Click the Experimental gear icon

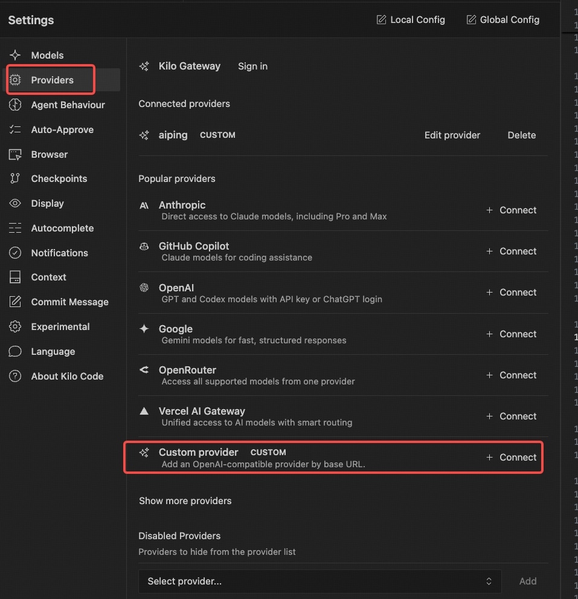tap(15, 326)
